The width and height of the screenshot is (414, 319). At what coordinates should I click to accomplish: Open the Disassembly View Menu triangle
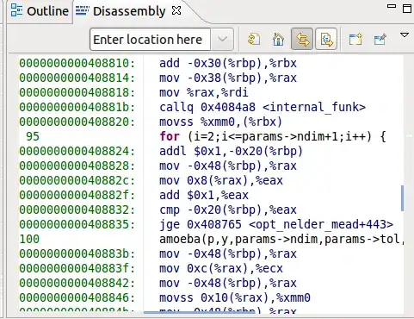click(405, 35)
